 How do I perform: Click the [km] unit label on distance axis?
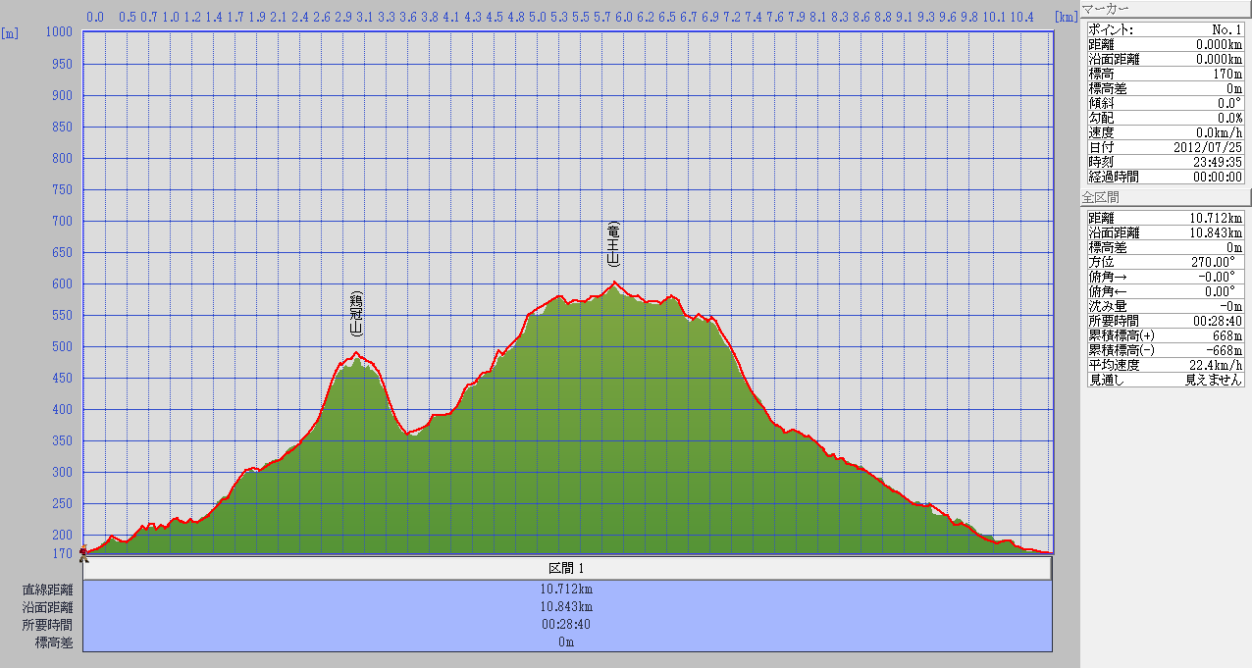tap(1066, 17)
